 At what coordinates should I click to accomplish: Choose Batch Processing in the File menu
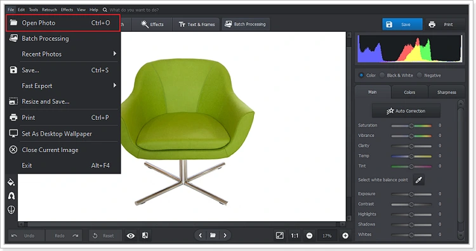tap(63, 39)
